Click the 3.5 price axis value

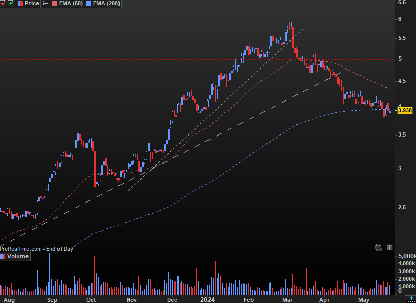coord(402,135)
